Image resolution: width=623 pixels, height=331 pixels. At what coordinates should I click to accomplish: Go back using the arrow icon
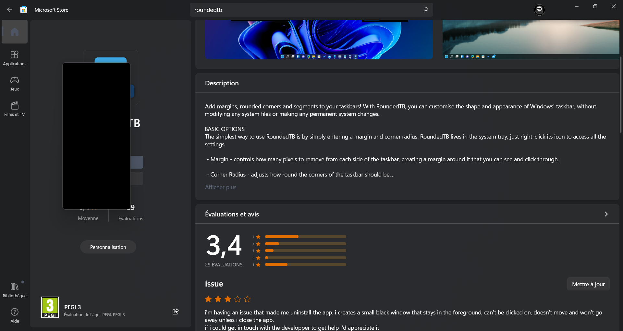[x=9, y=10]
